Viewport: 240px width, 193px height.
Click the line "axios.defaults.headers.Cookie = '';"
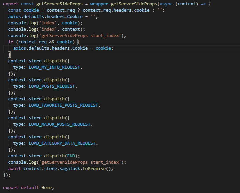(53, 17)
